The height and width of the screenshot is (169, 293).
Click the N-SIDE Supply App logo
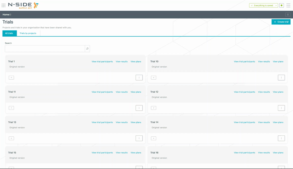click(x=23, y=5)
